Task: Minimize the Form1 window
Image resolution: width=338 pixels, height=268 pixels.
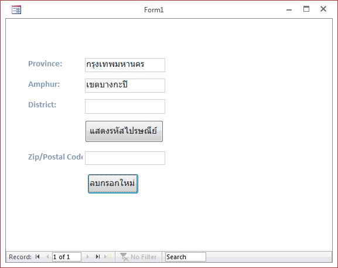Action: (289, 10)
